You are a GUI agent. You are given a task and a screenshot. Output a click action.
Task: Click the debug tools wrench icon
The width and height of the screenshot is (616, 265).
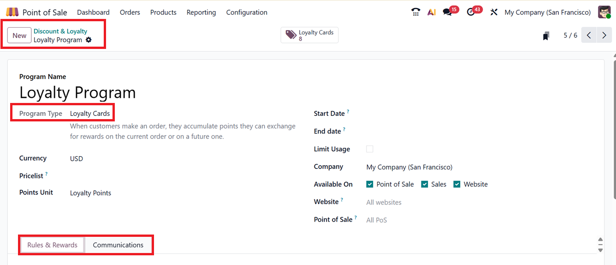tap(494, 12)
